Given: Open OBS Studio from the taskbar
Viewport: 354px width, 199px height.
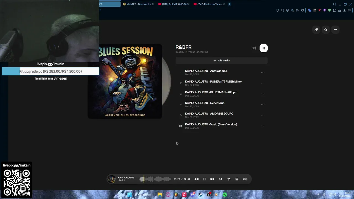Looking at the screenshot, I should coord(209,195).
